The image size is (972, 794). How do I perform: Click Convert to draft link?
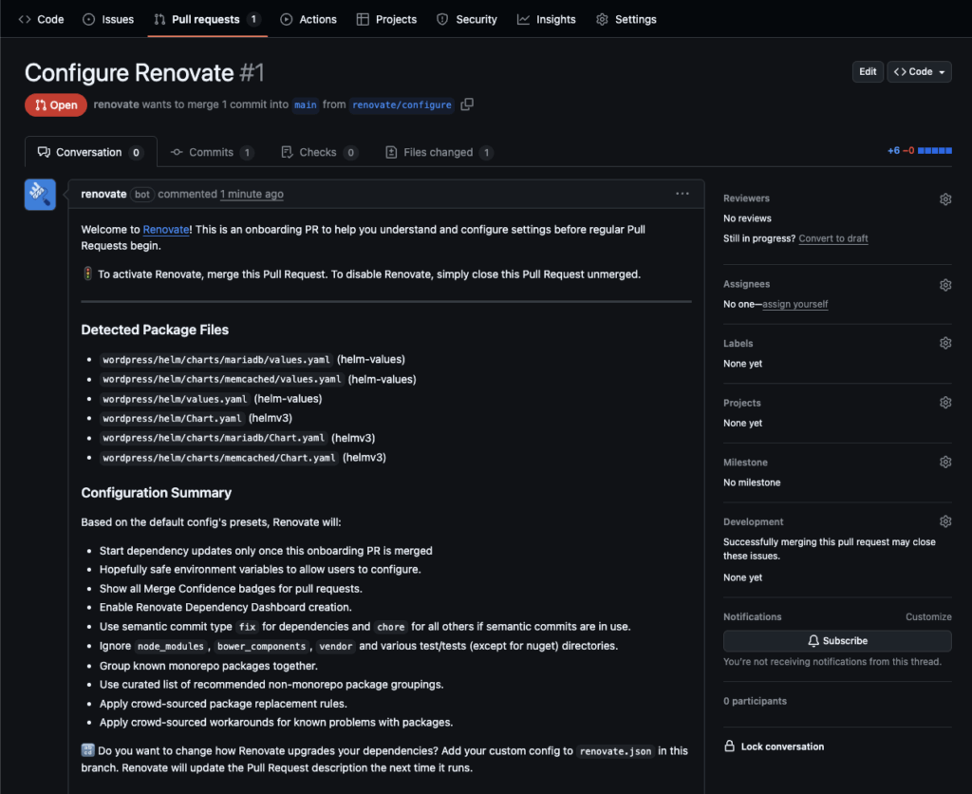click(833, 238)
